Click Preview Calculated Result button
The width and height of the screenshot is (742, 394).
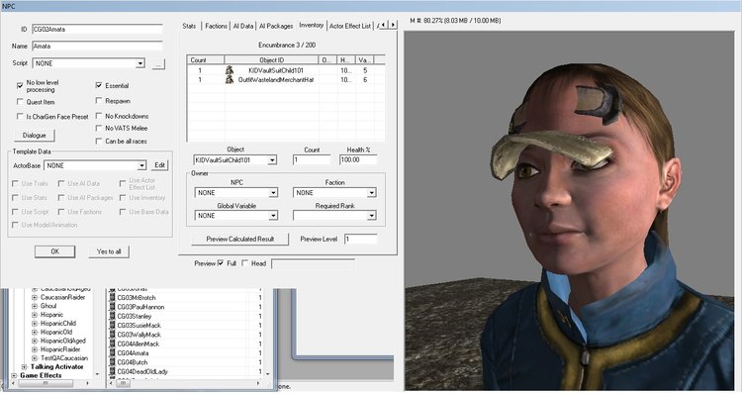tap(240, 240)
